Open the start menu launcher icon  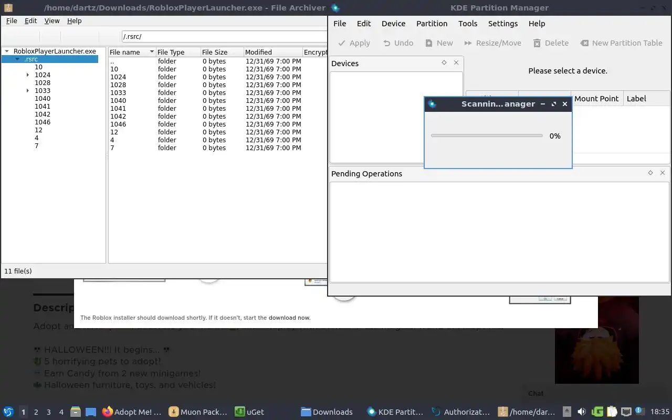(x=8, y=412)
